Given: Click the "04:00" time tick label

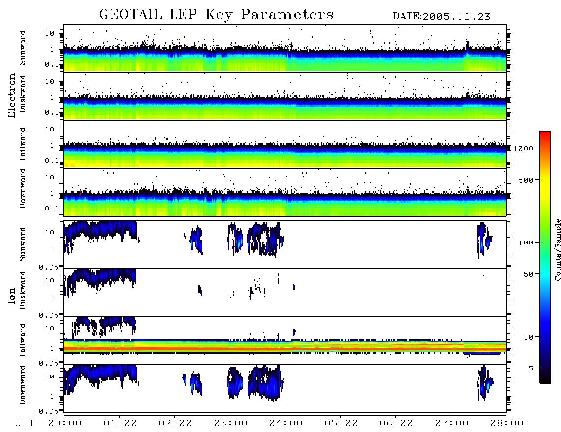Looking at the screenshot, I should tap(286, 423).
